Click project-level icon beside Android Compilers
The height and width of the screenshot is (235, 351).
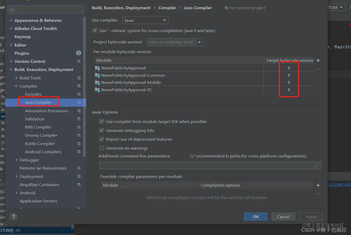pyautogui.click(x=79, y=152)
